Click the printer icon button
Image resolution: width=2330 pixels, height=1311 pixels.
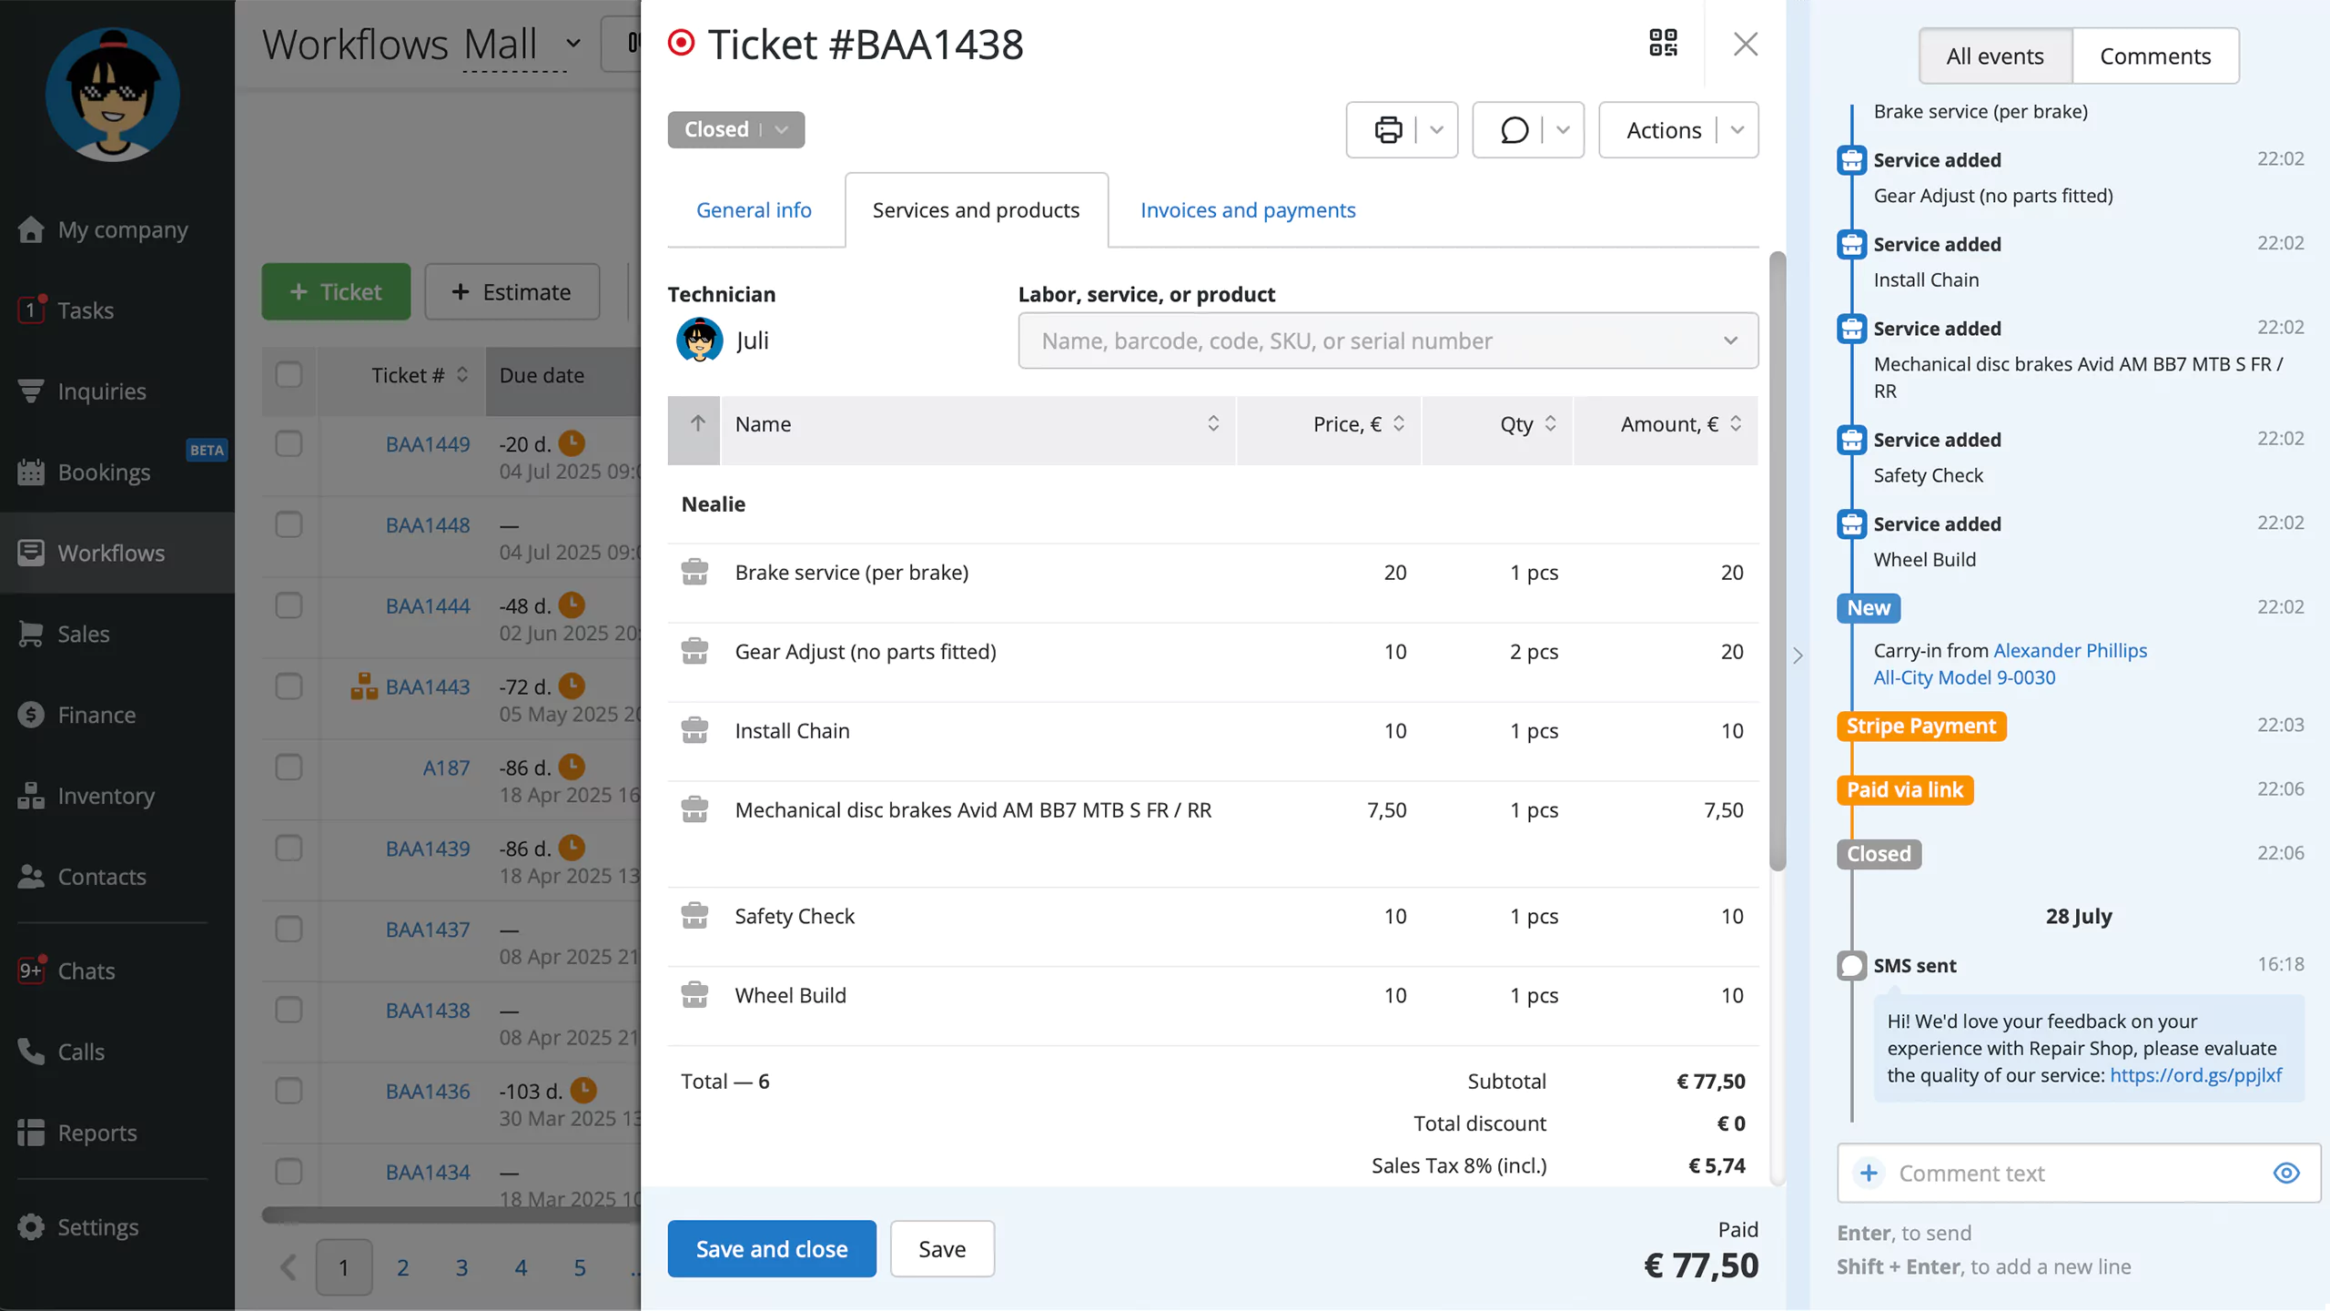pyautogui.click(x=1387, y=130)
